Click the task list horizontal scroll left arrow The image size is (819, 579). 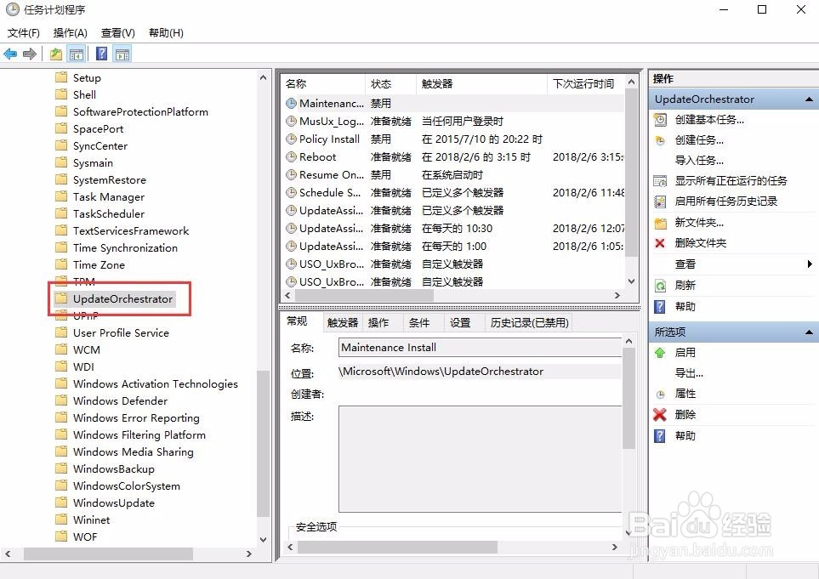[287, 296]
